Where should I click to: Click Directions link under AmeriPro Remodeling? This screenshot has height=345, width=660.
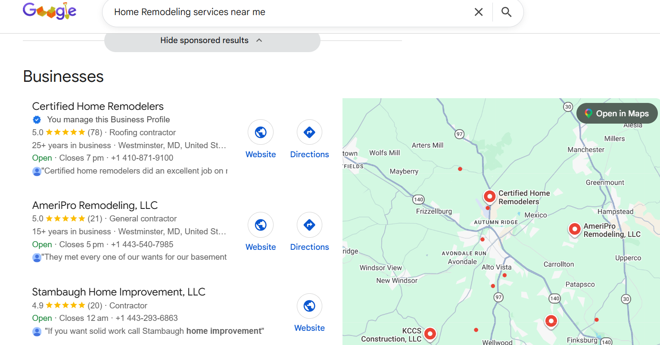tap(309, 247)
